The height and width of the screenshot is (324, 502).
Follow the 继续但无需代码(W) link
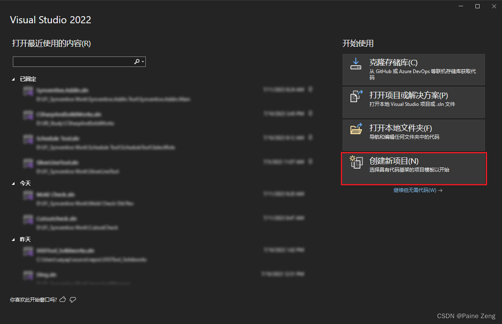point(418,190)
